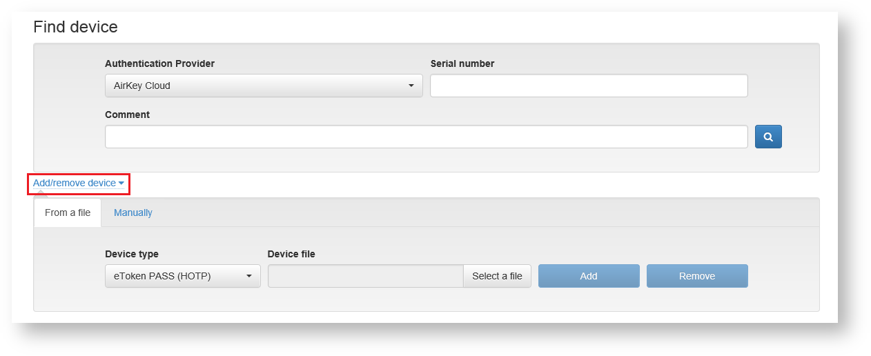
Task: Click into the Comment text field
Action: click(426, 137)
